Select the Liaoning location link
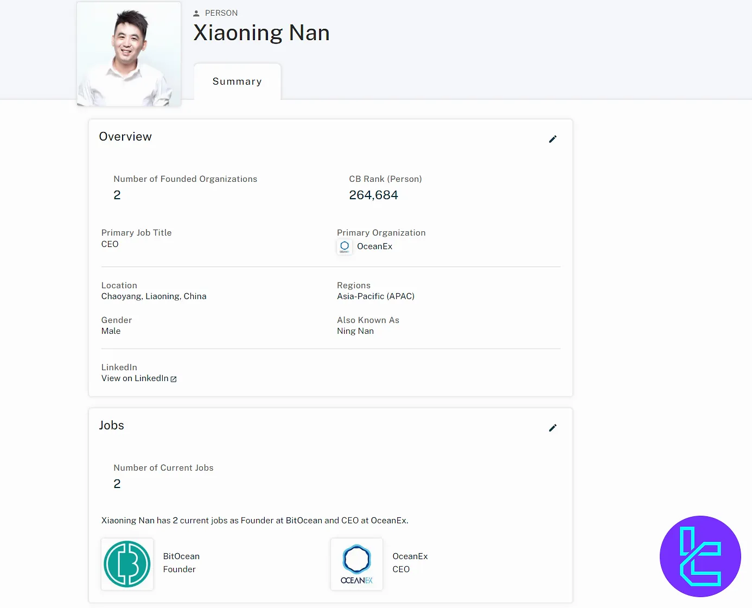This screenshot has height=608, width=752. [x=162, y=296]
